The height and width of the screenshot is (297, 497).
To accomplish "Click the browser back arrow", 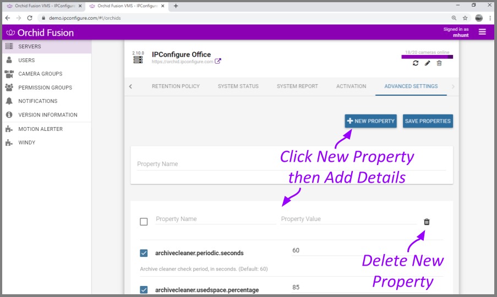I will (8, 18).
